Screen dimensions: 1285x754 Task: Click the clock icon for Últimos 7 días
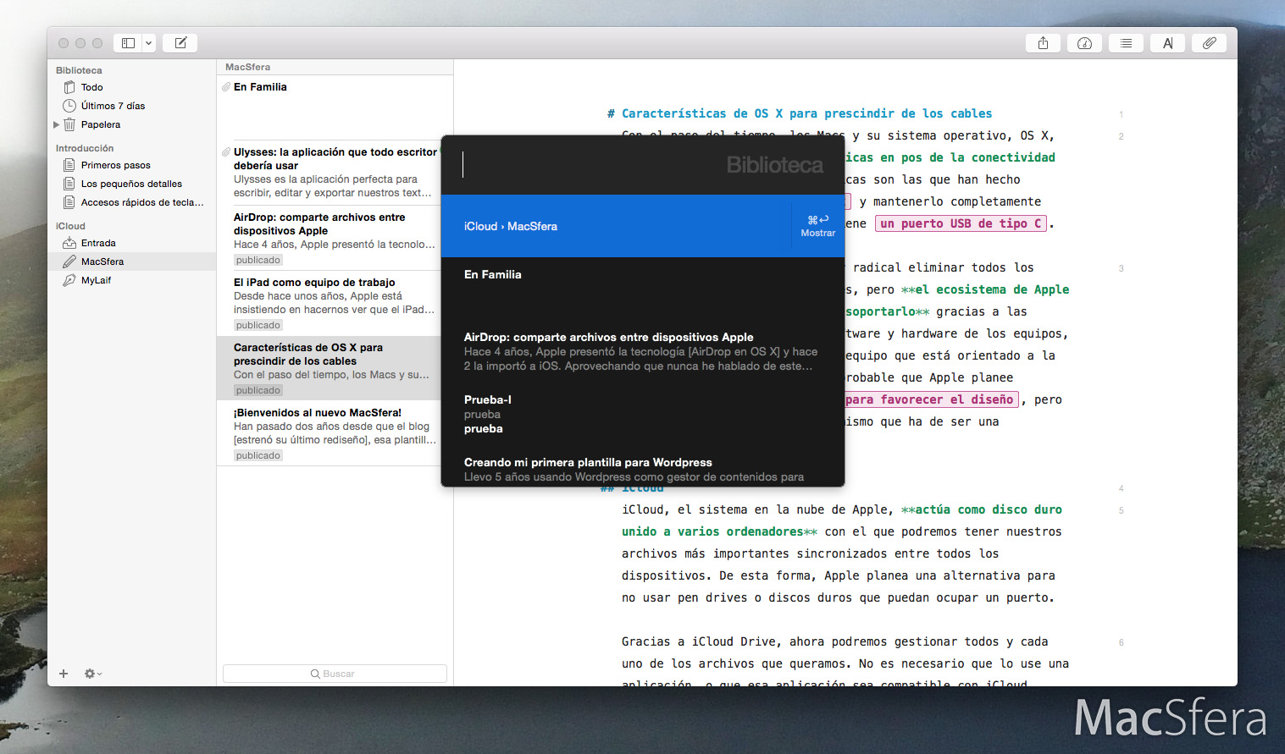point(69,106)
